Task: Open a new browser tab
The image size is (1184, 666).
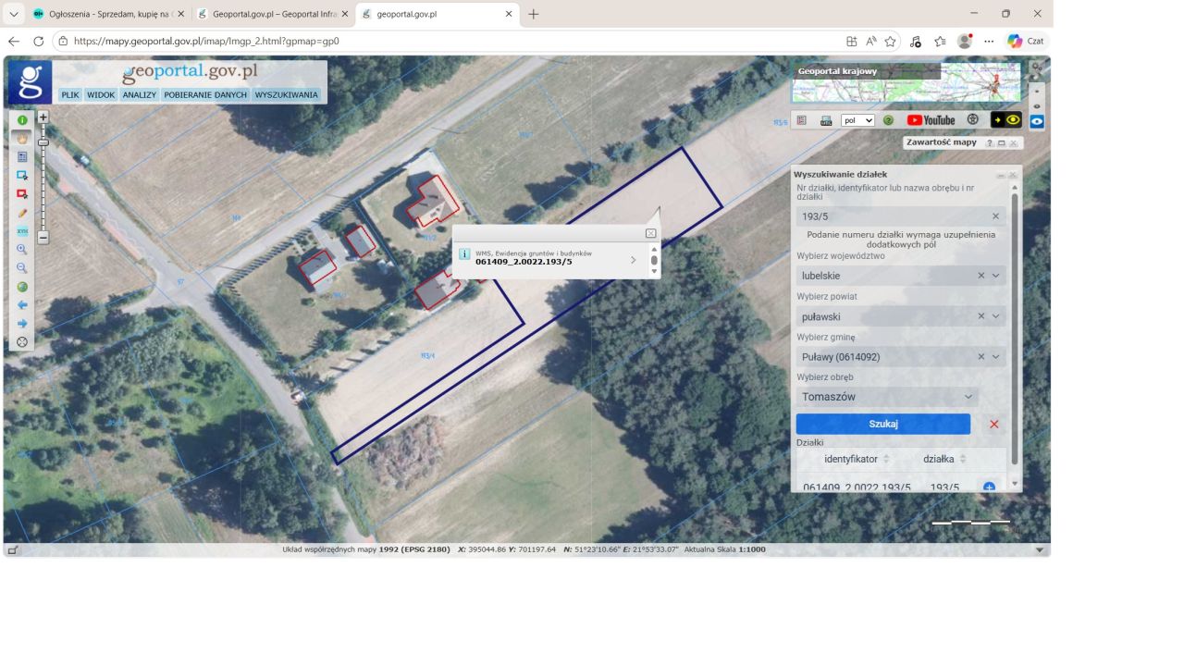Action: pos(534,14)
